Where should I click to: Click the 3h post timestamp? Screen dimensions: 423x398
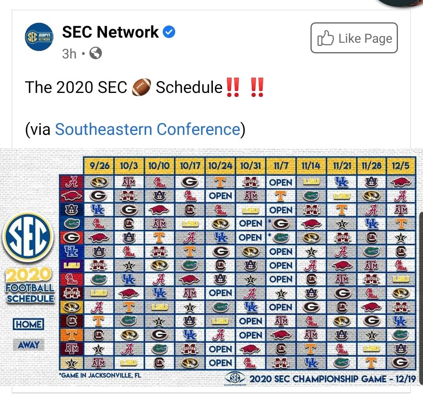69,54
